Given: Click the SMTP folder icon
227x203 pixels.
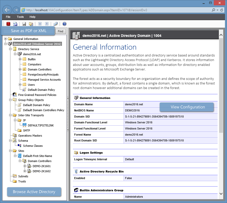Looking at the screenshot, I should pos(20,130).
